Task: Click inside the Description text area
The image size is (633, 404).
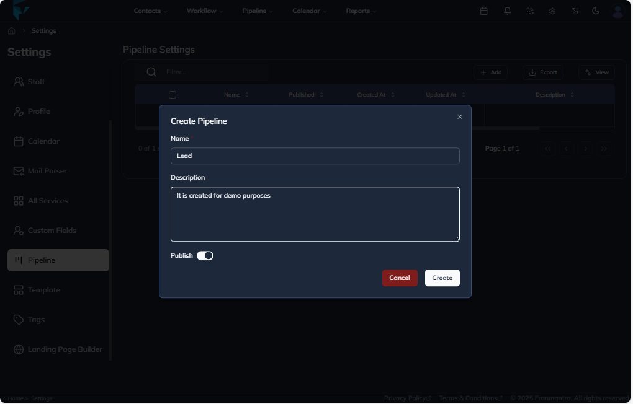Action: (x=315, y=214)
